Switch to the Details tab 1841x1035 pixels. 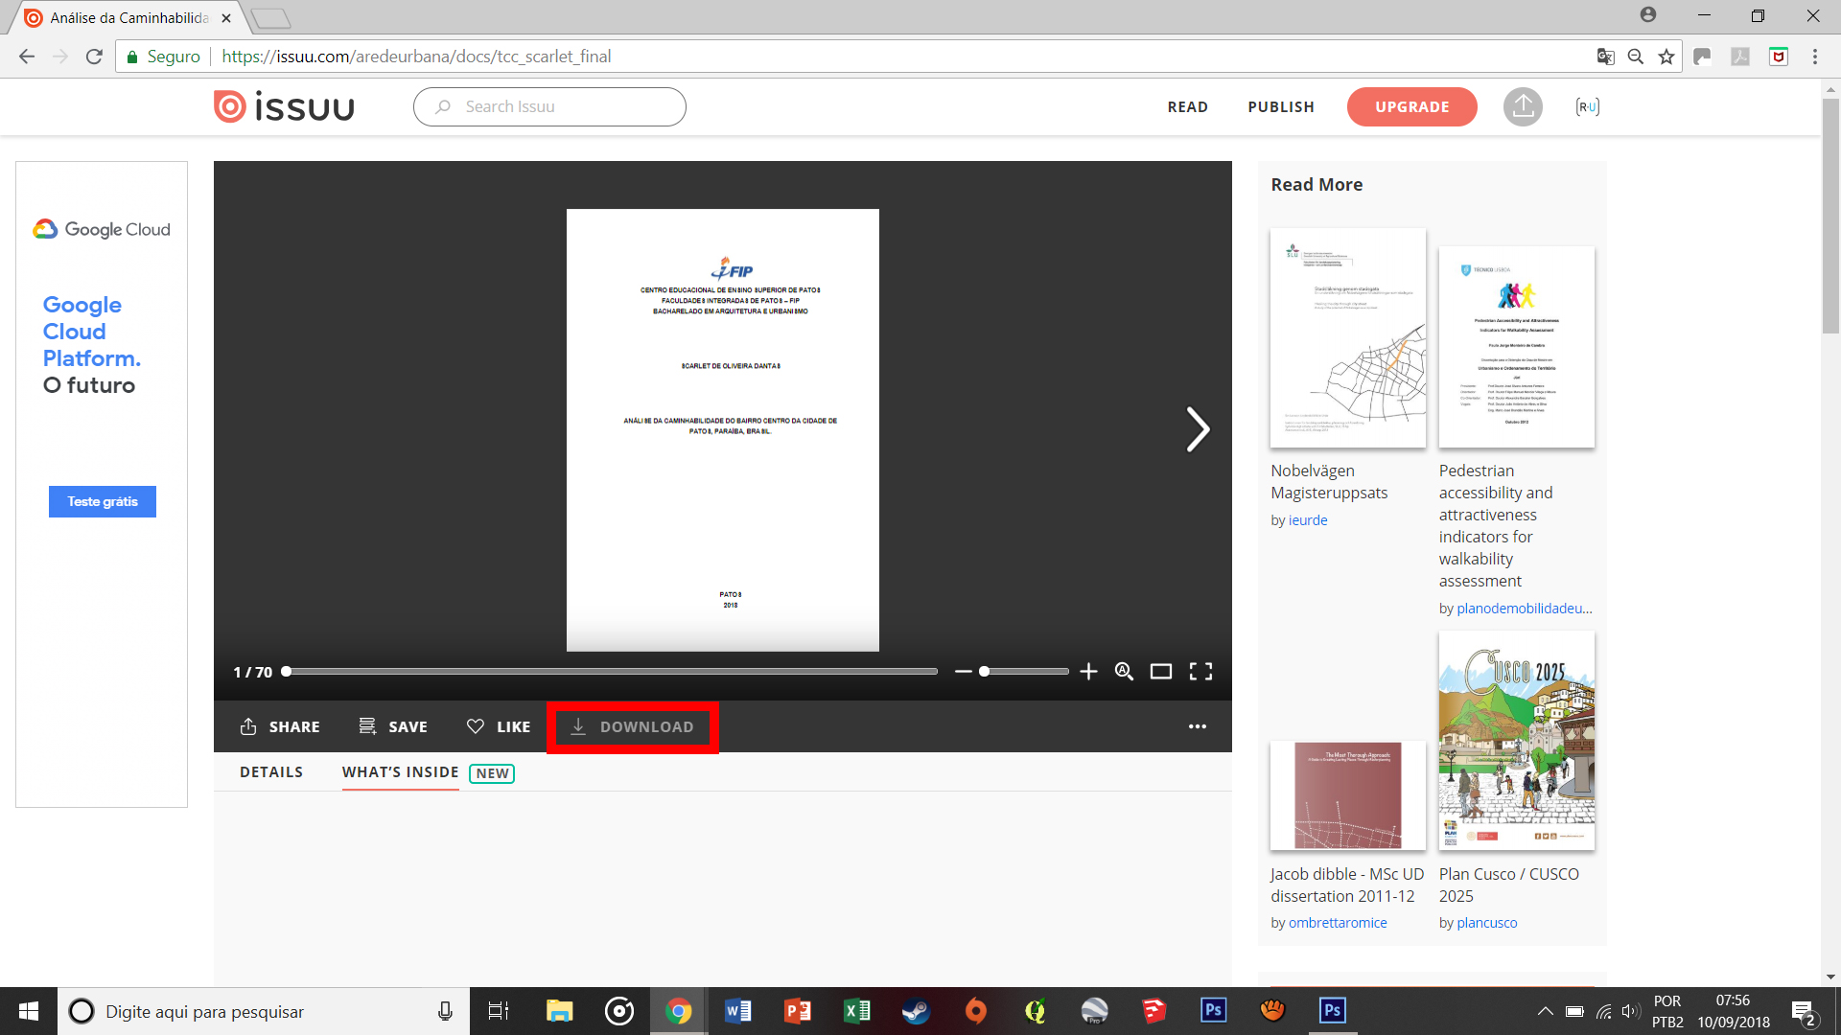271,772
